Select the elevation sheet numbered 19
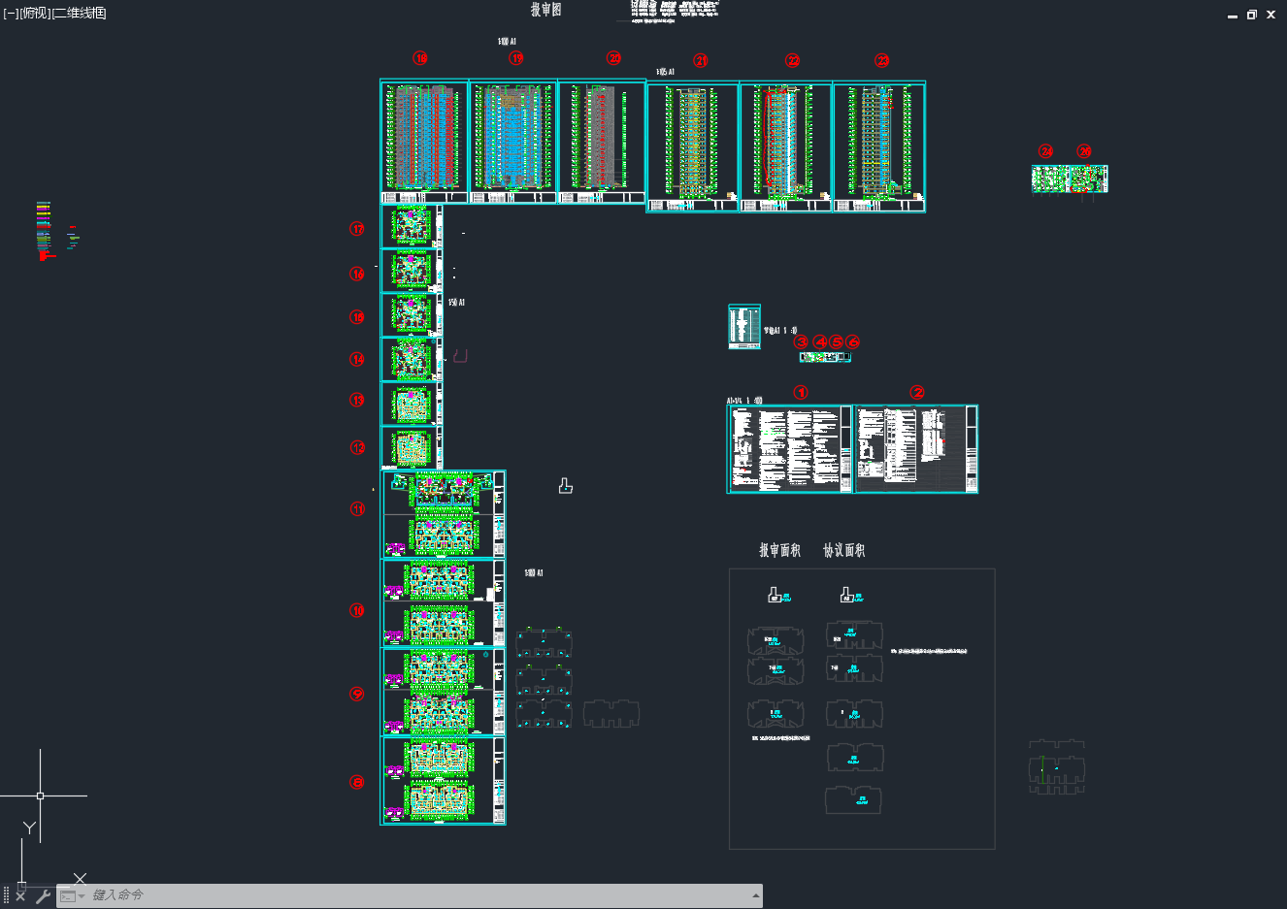 coord(513,142)
